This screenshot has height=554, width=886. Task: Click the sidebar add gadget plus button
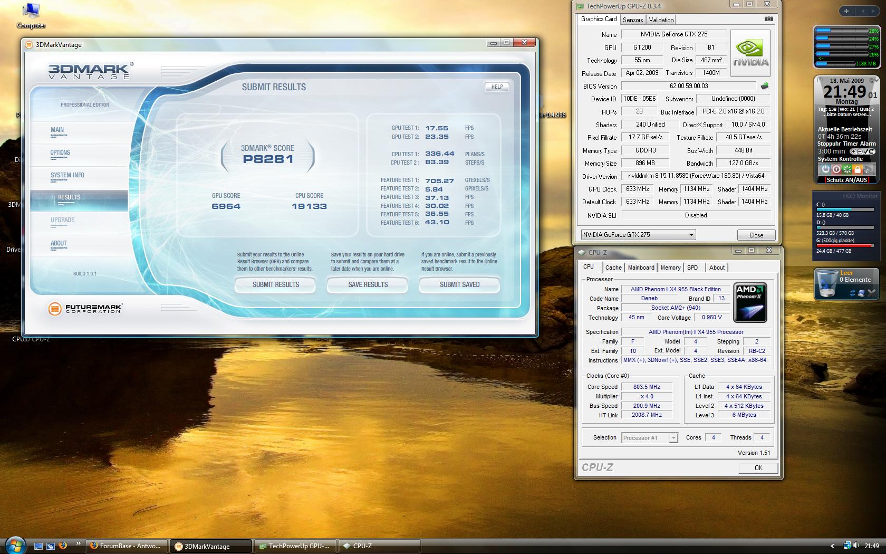(x=846, y=11)
